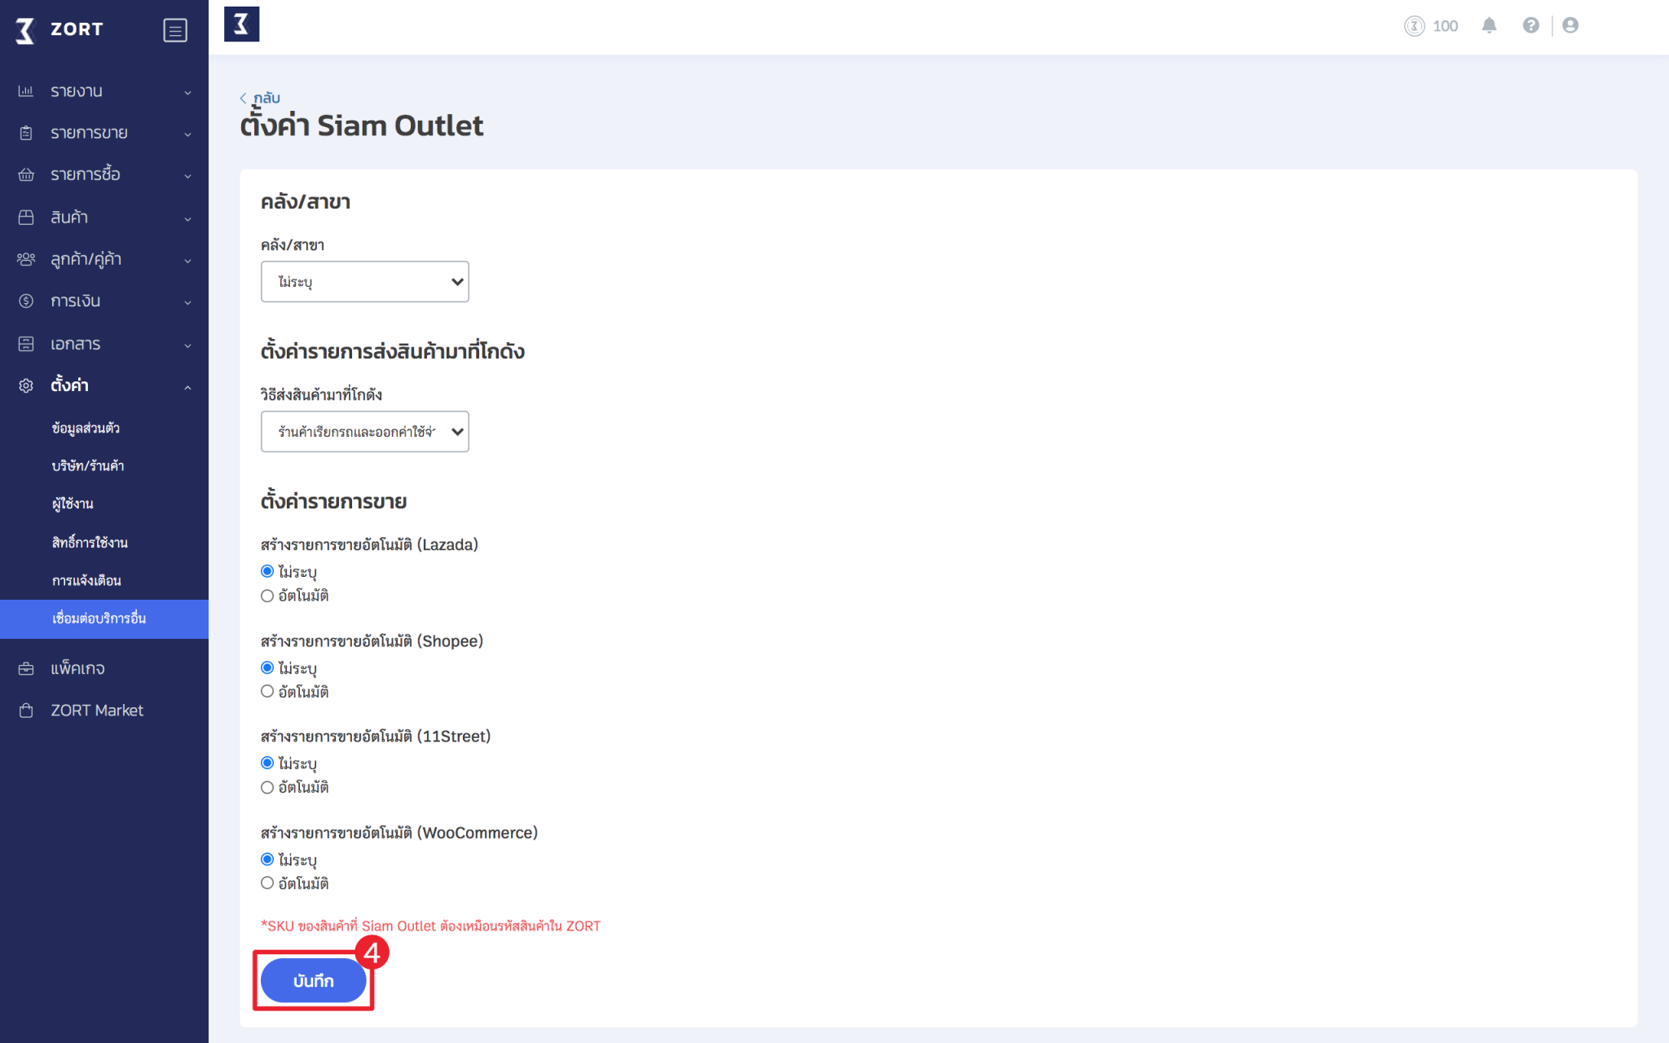Click the 100 credits value text
The image size is (1669, 1043).
pos(1445,26)
